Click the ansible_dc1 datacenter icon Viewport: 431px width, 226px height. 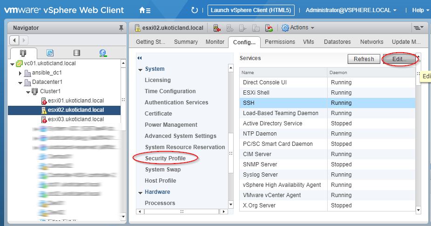click(27, 73)
